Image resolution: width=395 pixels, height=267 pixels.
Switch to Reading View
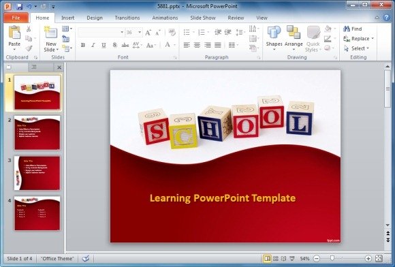284,258
